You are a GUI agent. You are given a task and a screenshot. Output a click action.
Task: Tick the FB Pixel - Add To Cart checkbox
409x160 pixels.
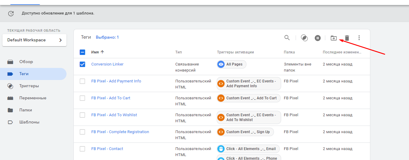(x=82, y=98)
